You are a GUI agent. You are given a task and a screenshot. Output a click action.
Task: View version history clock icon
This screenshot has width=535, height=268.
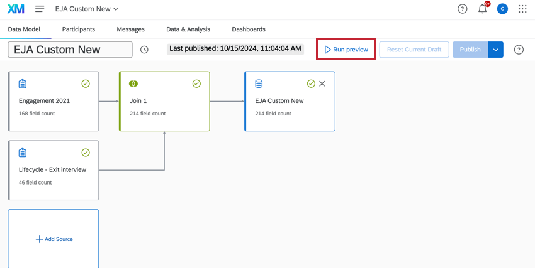[144, 50]
